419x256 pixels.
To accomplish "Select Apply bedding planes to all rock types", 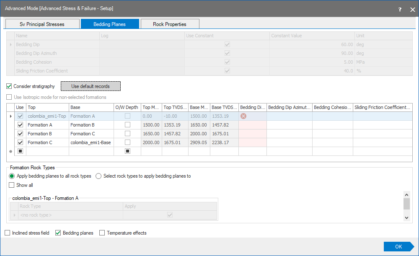I will (12, 176).
